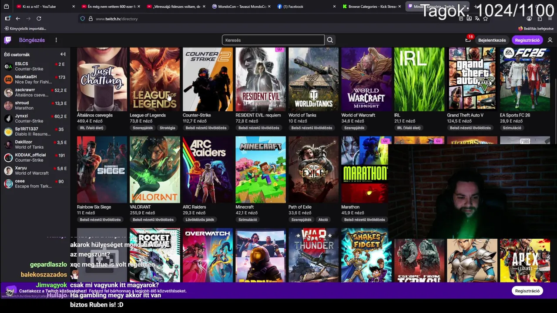Open Path of Exile cover art
The image size is (557, 313).
click(313, 170)
